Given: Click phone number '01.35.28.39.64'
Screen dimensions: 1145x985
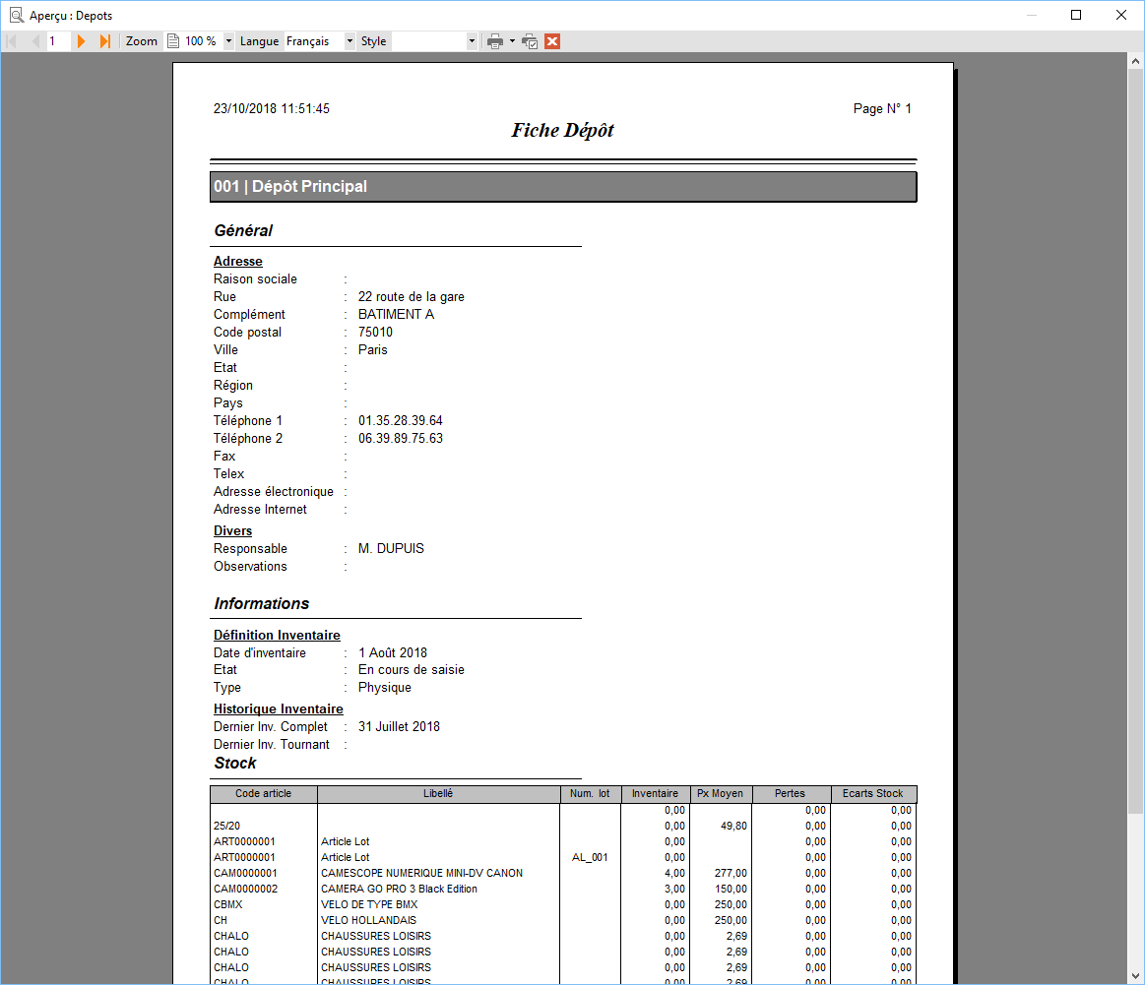Looking at the screenshot, I should 400,421.
